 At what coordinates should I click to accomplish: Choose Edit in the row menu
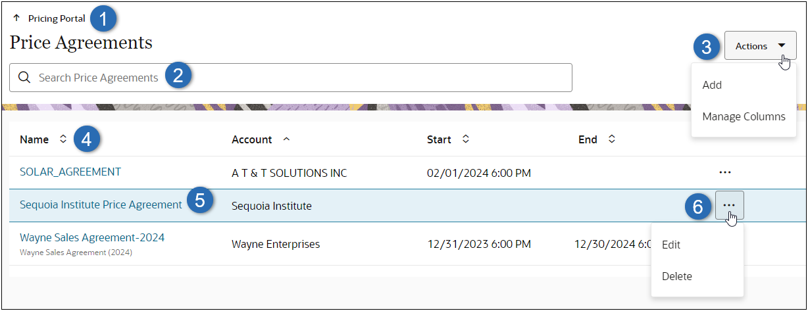pyautogui.click(x=671, y=245)
